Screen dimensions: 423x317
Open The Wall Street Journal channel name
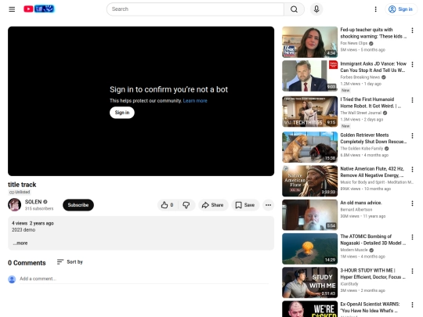(x=360, y=113)
